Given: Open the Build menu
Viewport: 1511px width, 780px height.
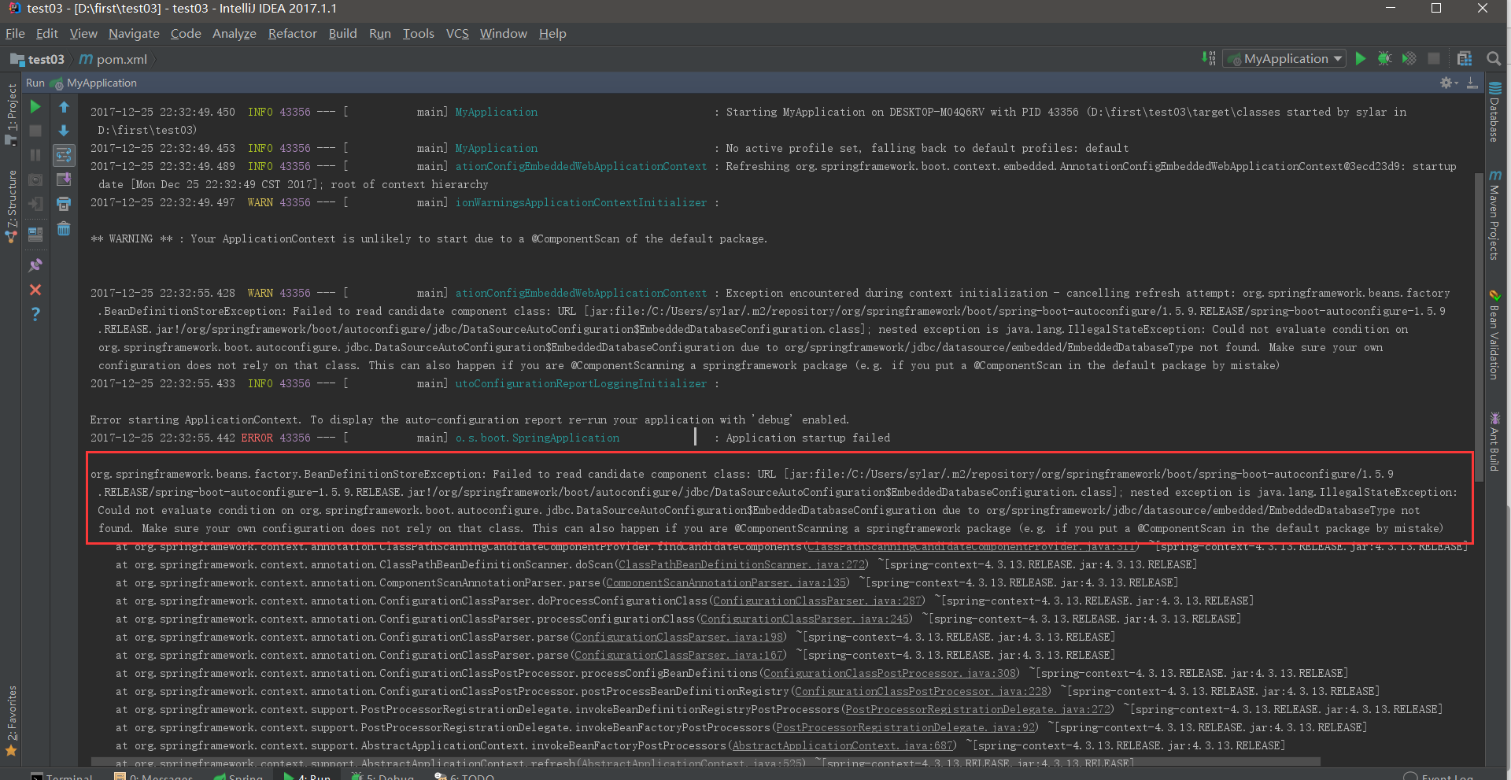Looking at the screenshot, I should point(342,33).
